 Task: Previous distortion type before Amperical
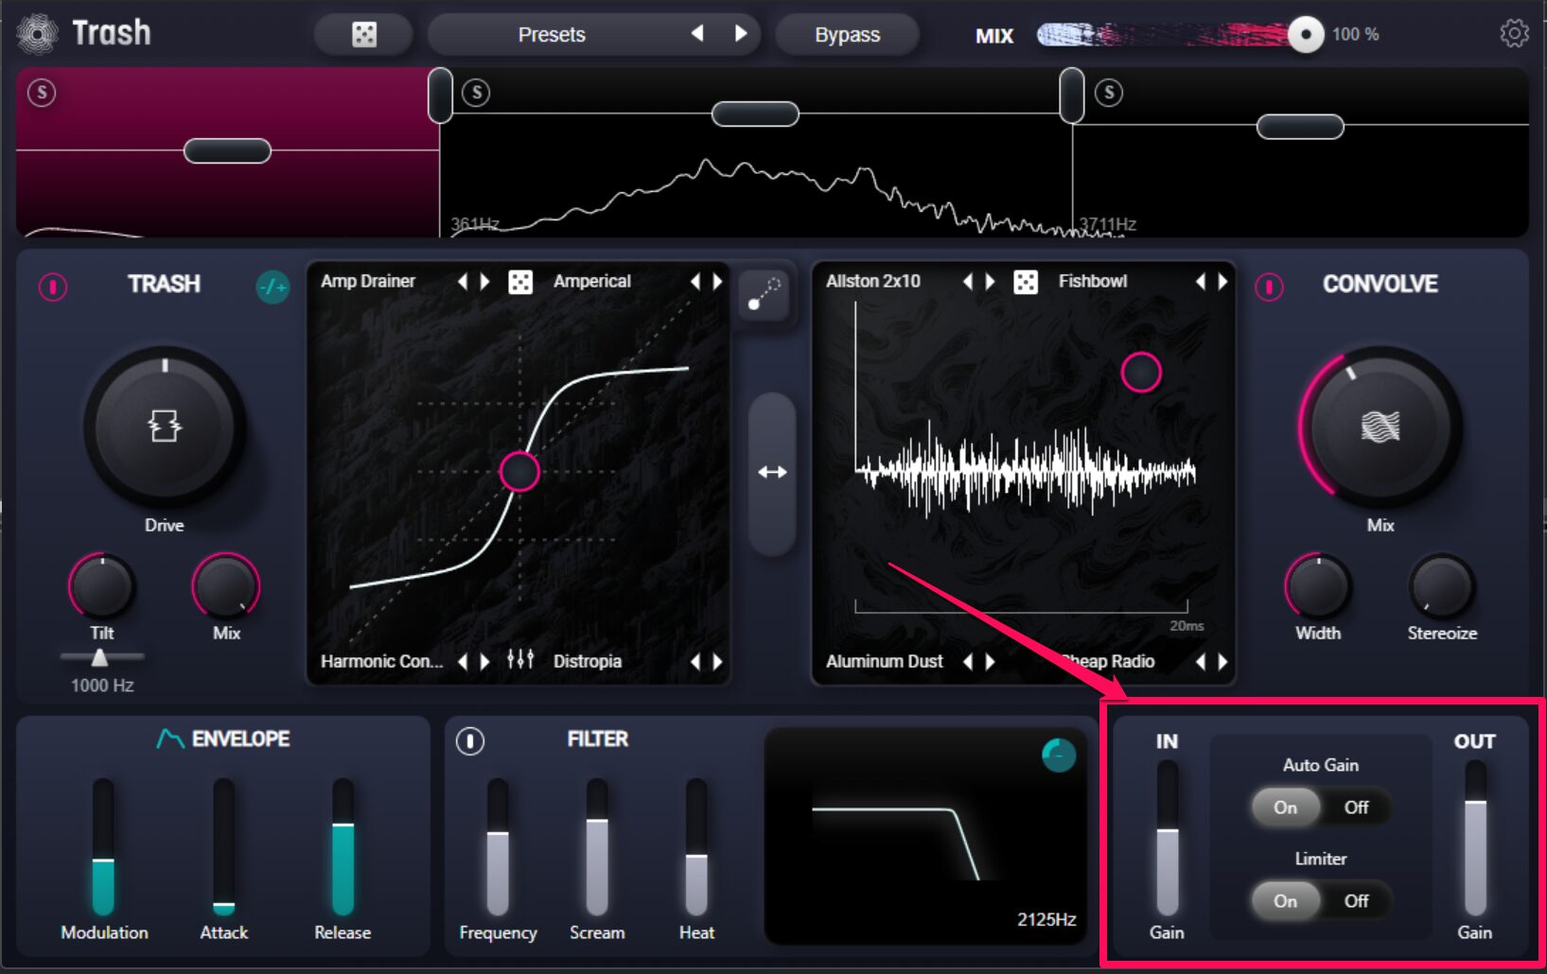click(x=695, y=281)
